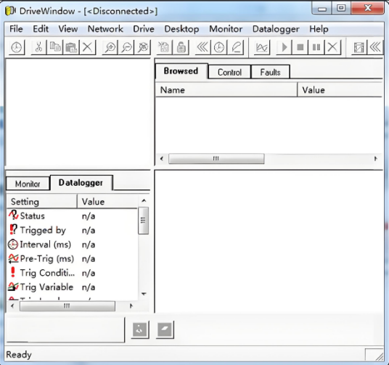Start monitoring with the play icon
The height and width of the screenshot is (365, 389).
point(284,47)
